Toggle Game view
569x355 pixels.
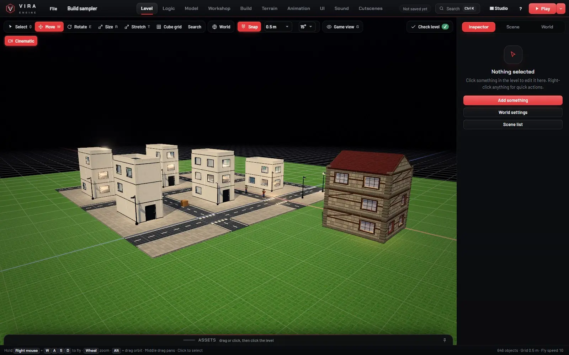click(342, 27)
